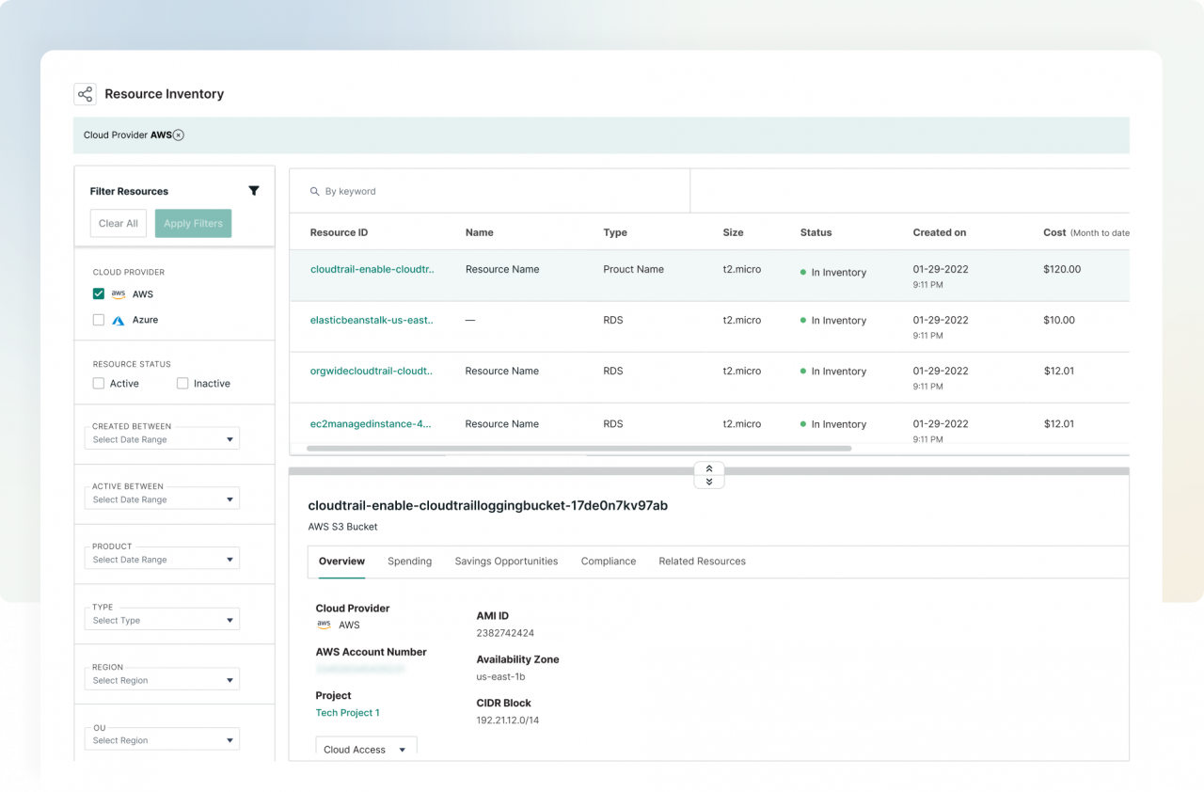Screen dimensions: 1204x792
Task: Remove the AWS Cloud Provider filter chip
Action: pos(179,135)
